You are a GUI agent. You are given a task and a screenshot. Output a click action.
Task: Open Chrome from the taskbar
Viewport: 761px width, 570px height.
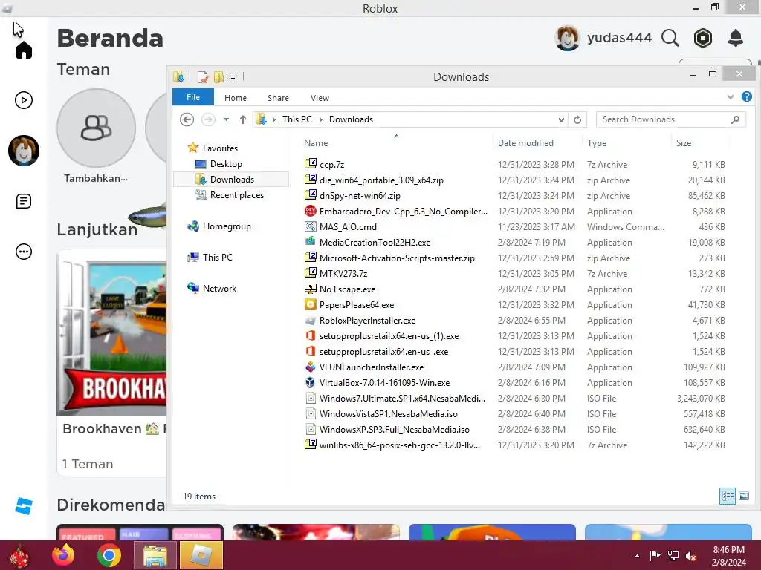pos(109,555)
